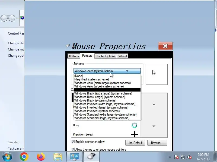
Task: Click the pointer preview box
Action: pyautogui.click(x=157, y=74)
